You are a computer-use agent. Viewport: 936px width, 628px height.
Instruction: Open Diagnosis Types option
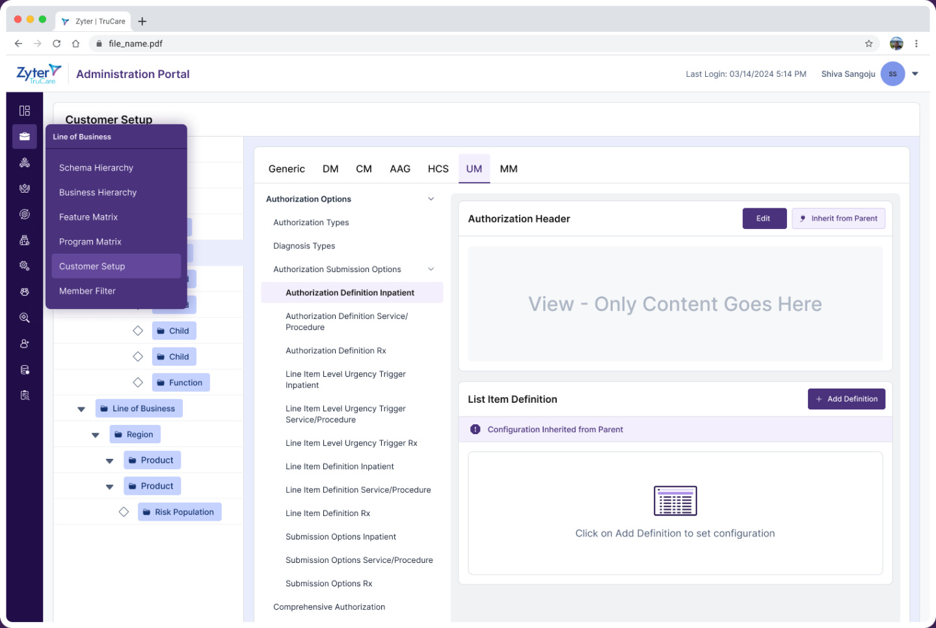pyautogui.click(x=304, y=246)
